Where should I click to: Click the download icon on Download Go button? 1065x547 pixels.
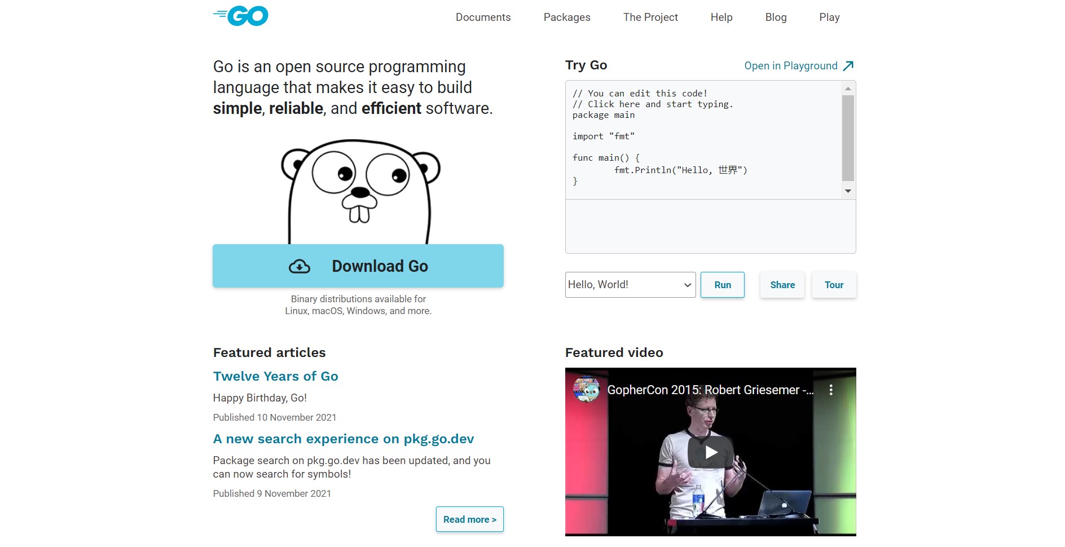coord(300,266)
